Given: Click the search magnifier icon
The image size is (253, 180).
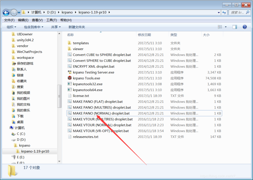Looking at the screenshot, I should point(248,12).
